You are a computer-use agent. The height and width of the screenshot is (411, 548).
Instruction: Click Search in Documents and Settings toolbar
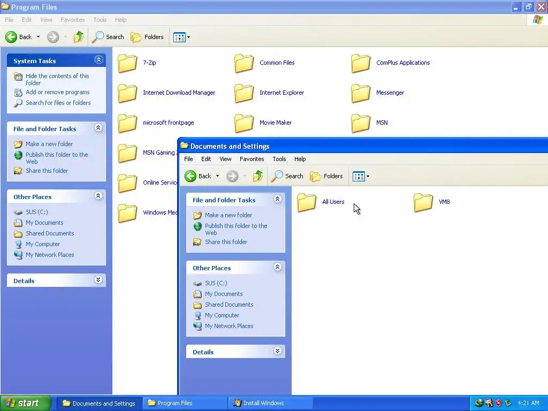pos(287,176)
